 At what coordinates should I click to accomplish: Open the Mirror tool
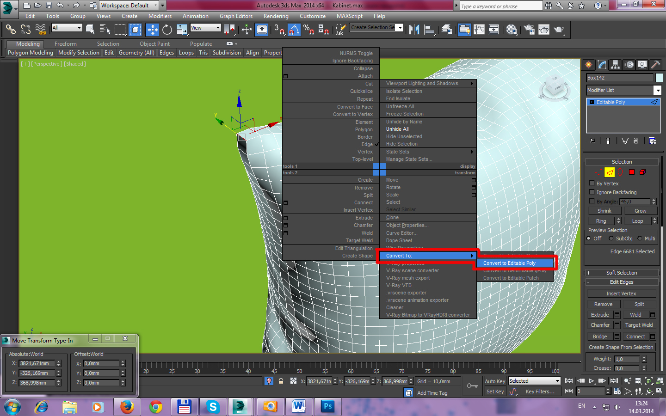click(x=415, y=30)
